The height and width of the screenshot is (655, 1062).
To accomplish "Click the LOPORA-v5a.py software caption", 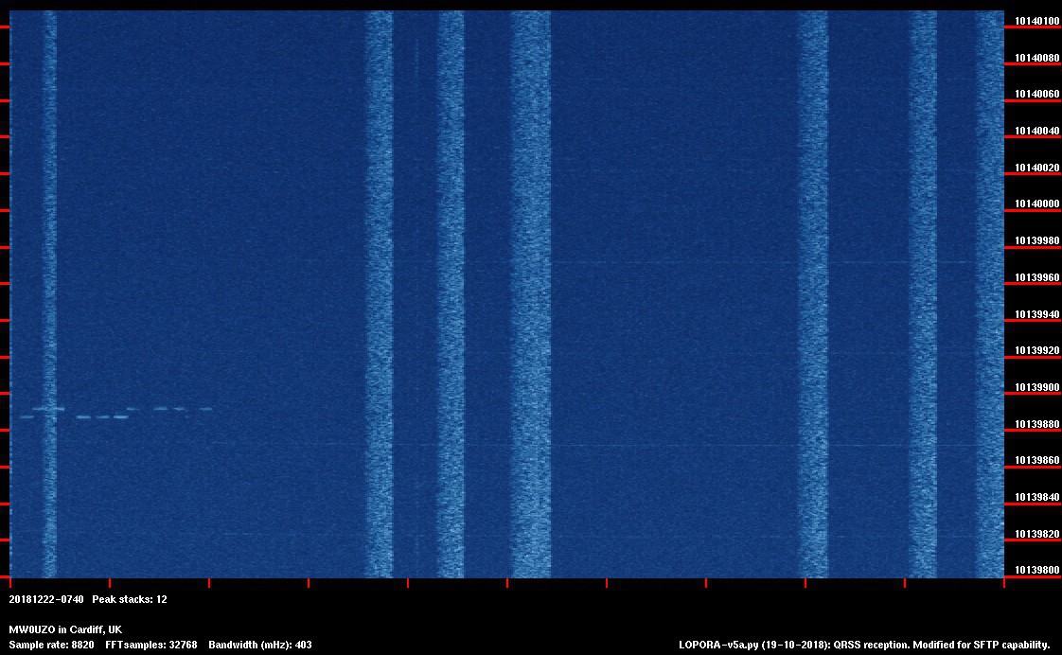I will tap(864, 645).
